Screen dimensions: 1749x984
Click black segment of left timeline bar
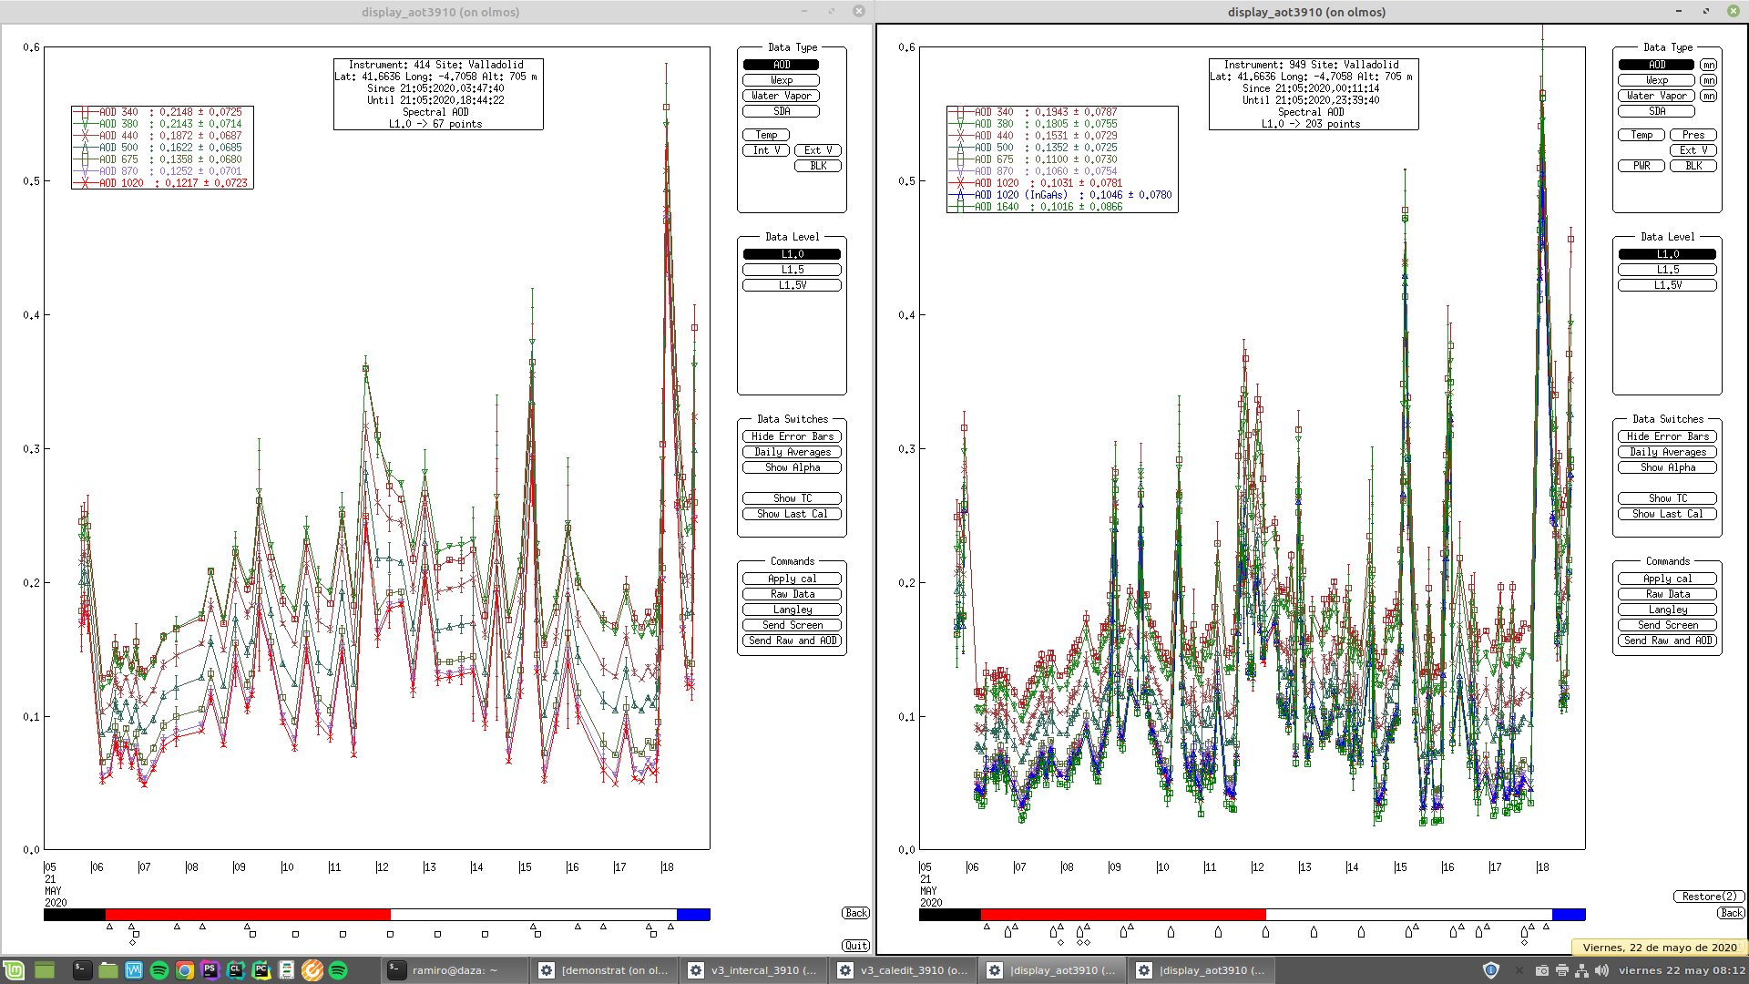tap(75, 914)
